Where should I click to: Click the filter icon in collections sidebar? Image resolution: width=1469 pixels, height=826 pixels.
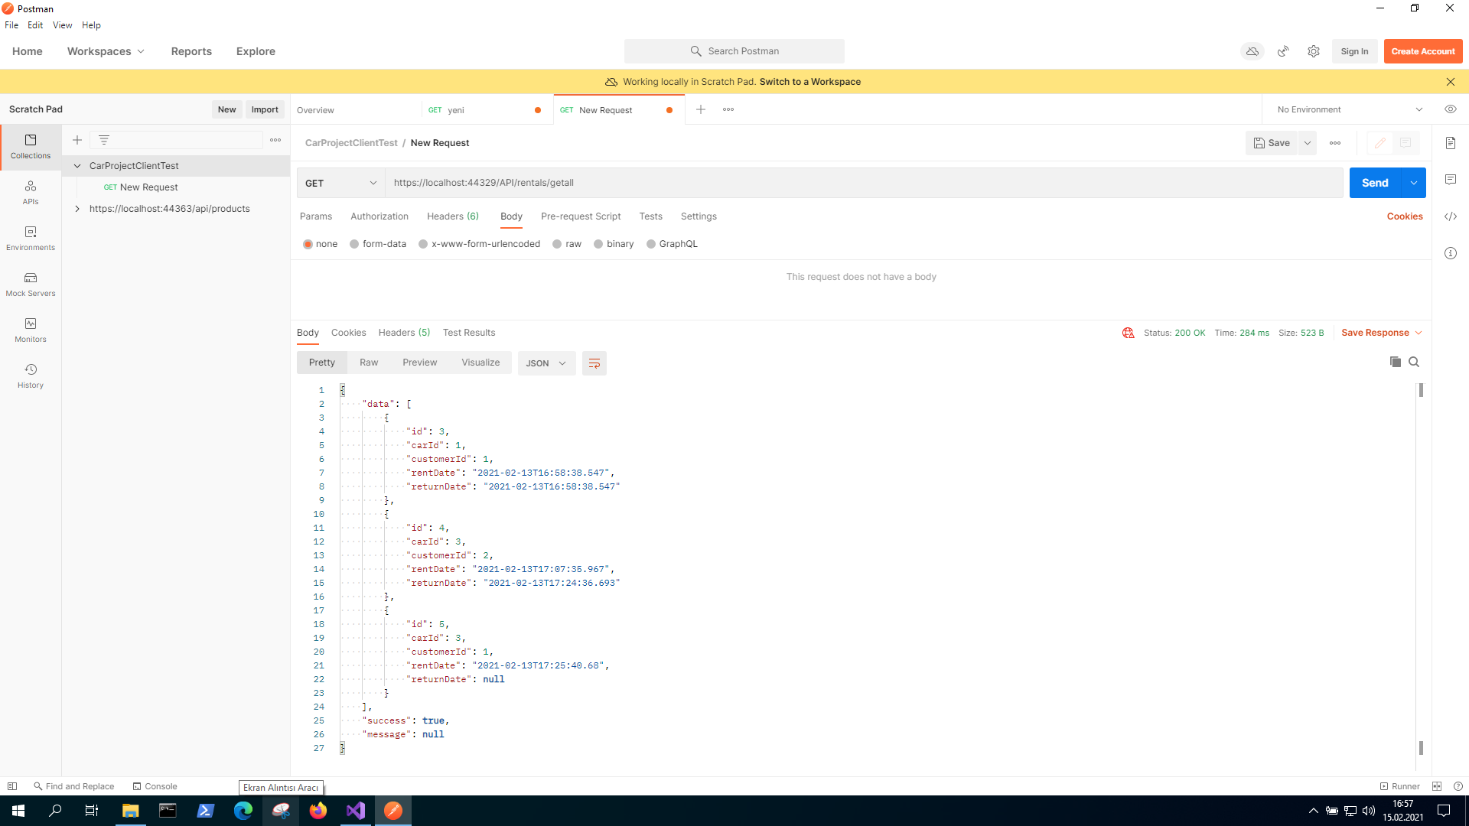click(x=104, y=140)
